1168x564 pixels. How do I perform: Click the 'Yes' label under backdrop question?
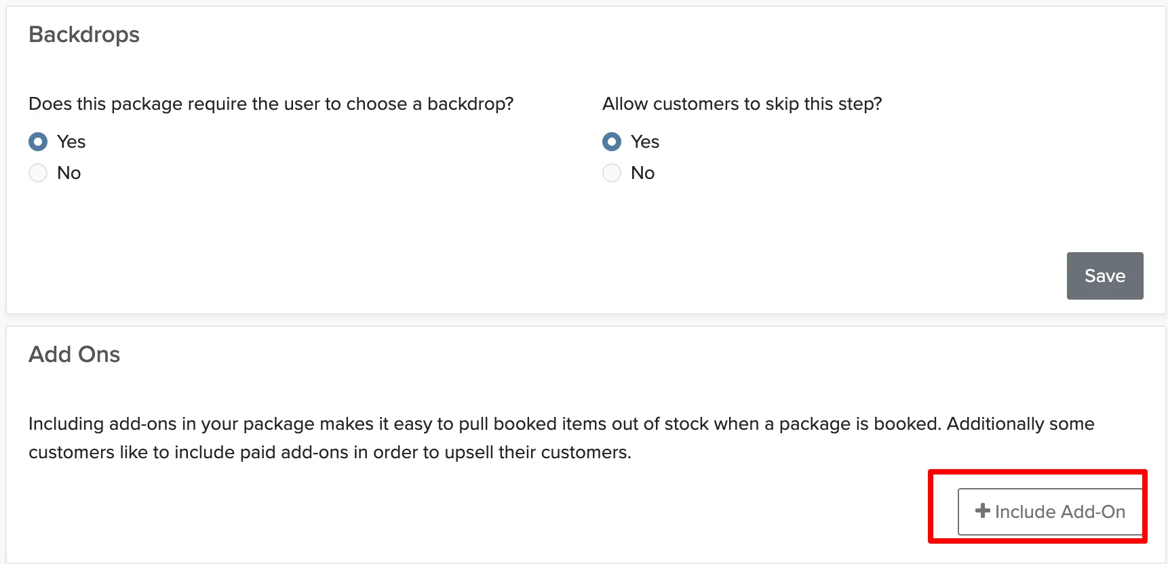(x=71, y=142)
